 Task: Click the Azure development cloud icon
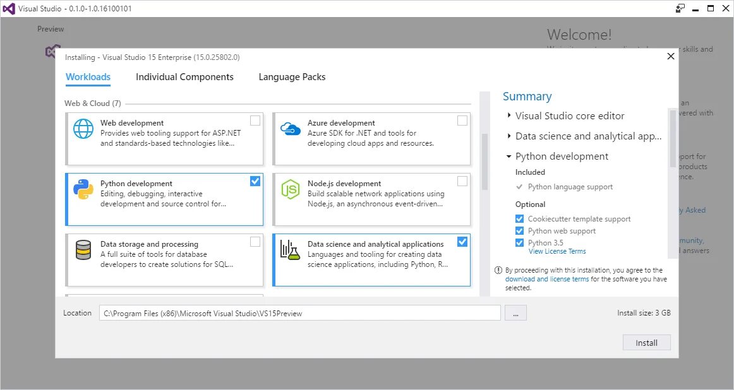(290, 129)
